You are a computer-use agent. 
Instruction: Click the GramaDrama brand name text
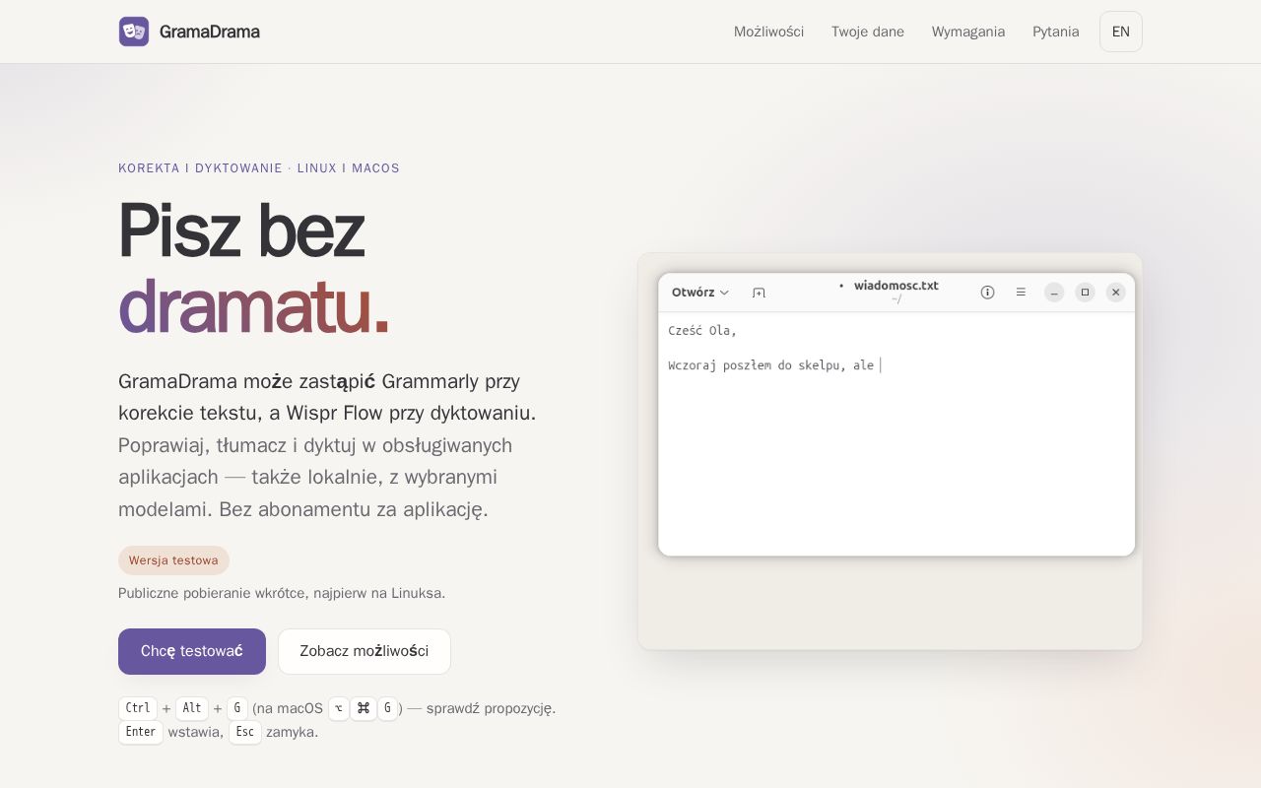click(210, 32)
